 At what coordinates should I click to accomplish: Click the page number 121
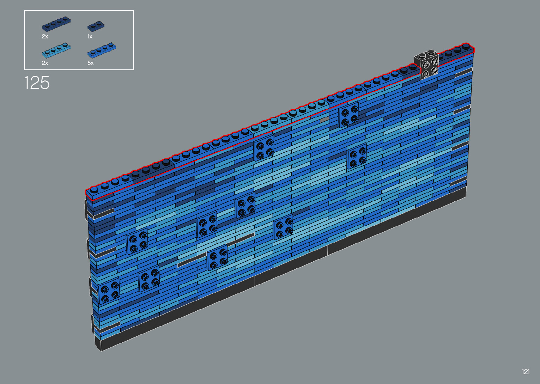[525, 371]
